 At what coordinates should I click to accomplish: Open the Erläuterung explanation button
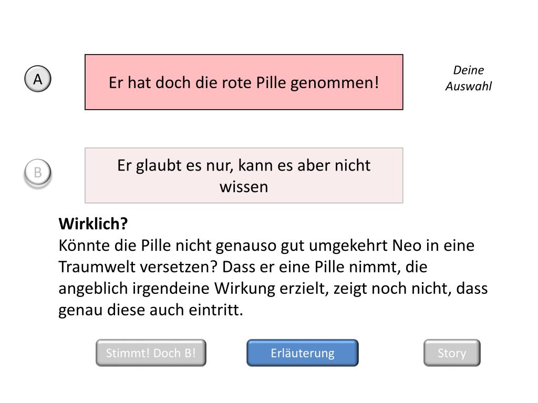[303, 353]
